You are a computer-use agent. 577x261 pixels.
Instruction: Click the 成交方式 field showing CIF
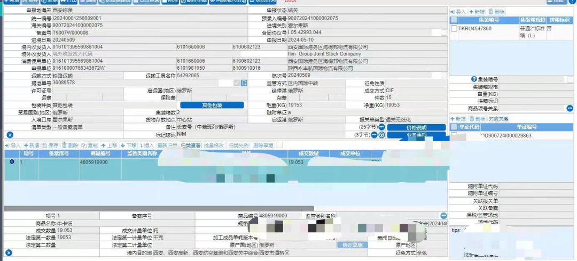tap(416, 91)
